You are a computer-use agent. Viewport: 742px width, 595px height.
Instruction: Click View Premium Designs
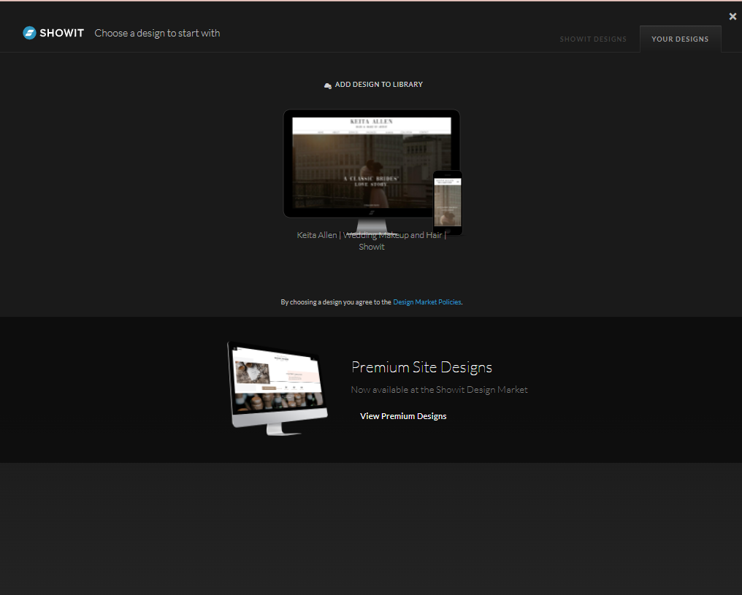coord(403,416)
